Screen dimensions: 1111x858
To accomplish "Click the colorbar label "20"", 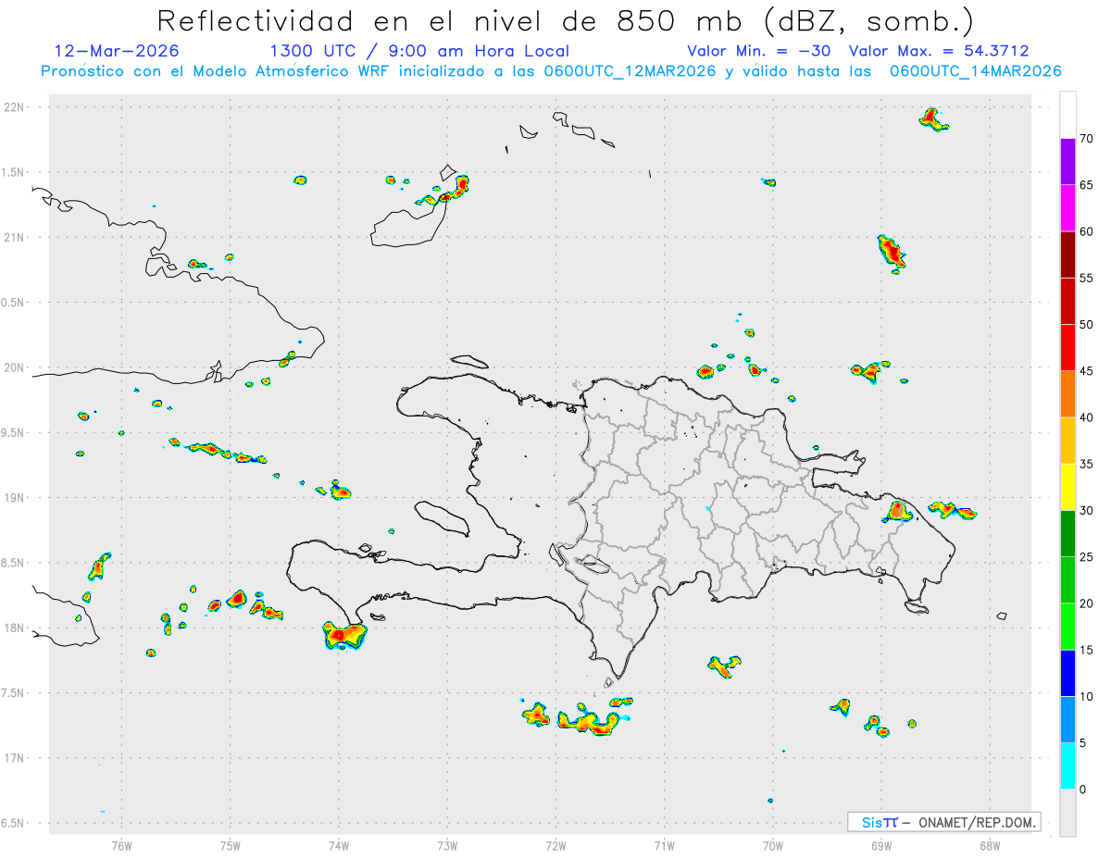I will tap(1086, 603).
